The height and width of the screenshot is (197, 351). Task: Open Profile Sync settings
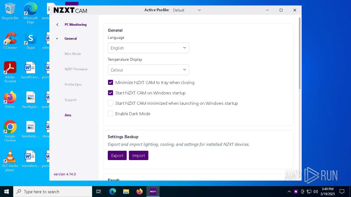[73, 85]
